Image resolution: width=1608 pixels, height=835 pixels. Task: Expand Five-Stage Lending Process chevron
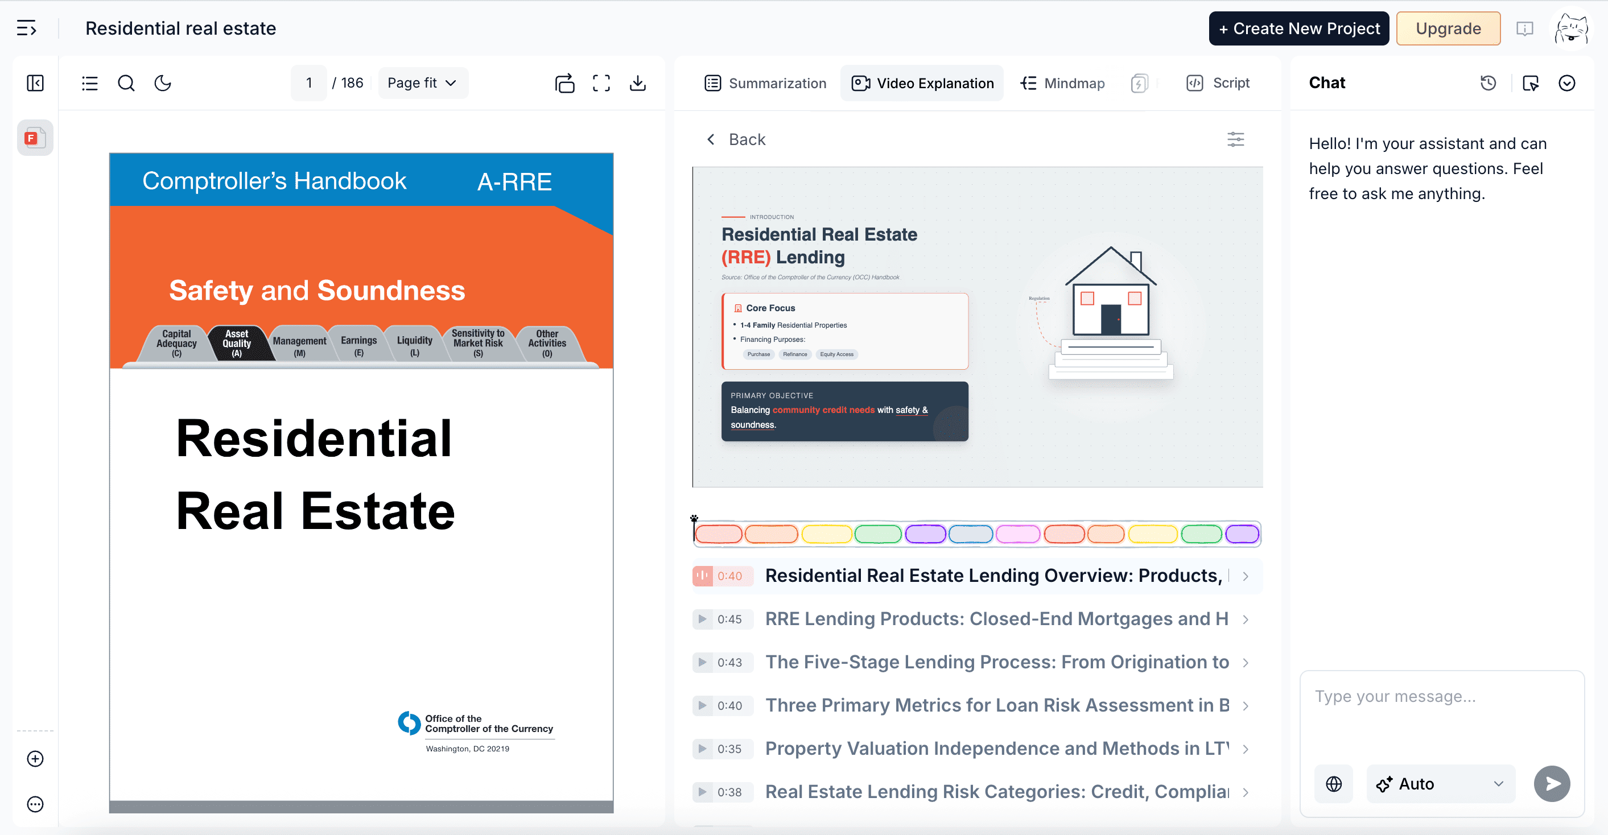[x=1246, y=662]
